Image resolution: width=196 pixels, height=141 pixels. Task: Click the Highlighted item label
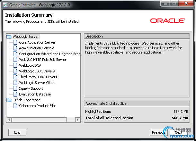pos(98,112)
